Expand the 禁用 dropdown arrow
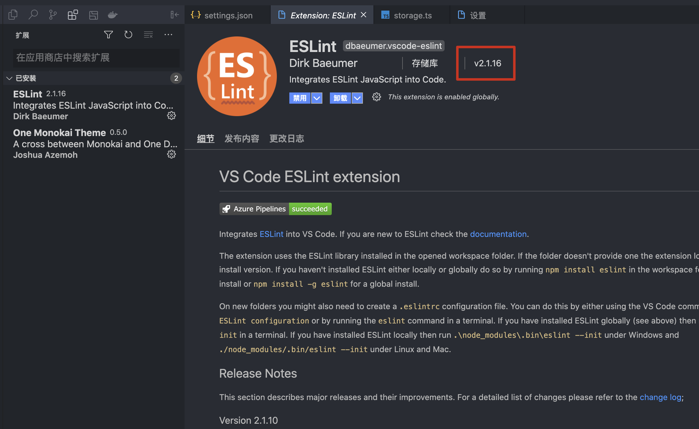Viewport: 699px width, 429px height. [317, 98]
